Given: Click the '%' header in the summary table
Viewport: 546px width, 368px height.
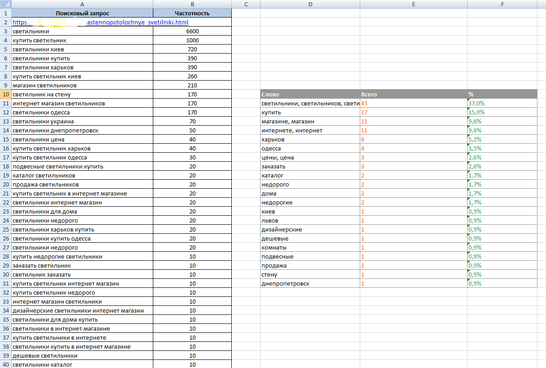Looking at the screenshot, I should 502,95.
